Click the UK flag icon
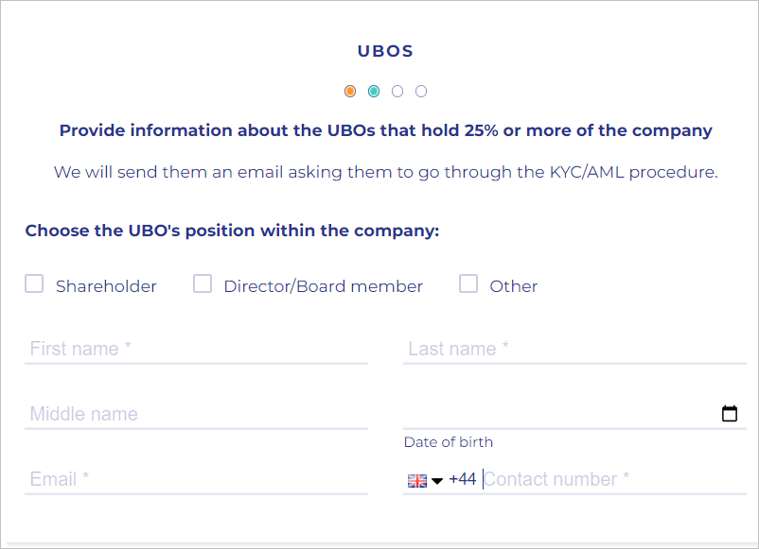The width and height of the screenshot is (759, 549). 416,480
